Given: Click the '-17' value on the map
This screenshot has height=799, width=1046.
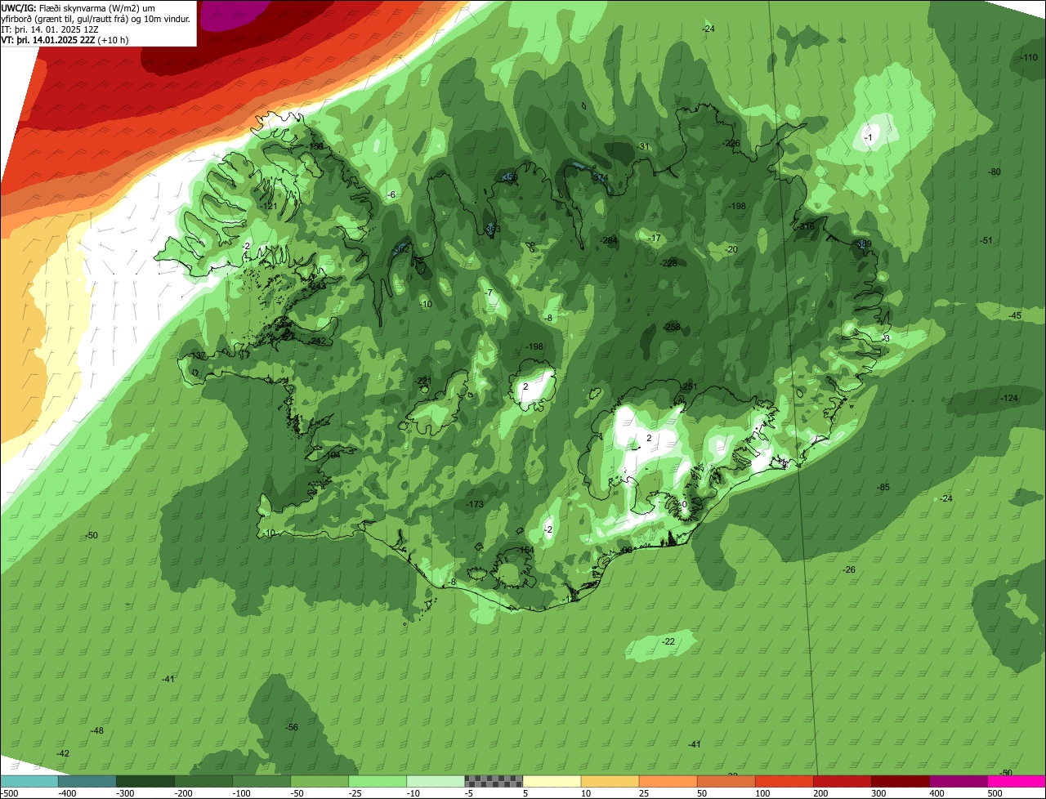Looking at the screenshot, I should [x=655, y=239].
